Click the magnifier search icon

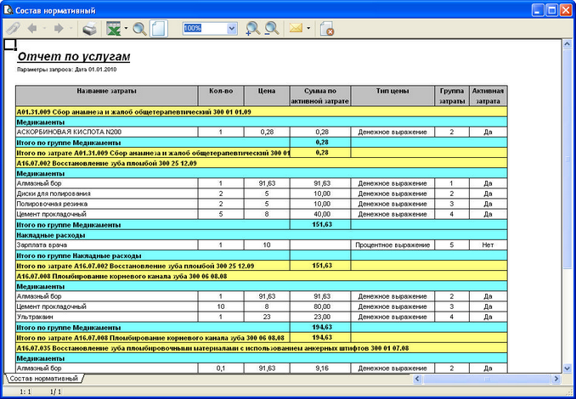click(139, 29)
